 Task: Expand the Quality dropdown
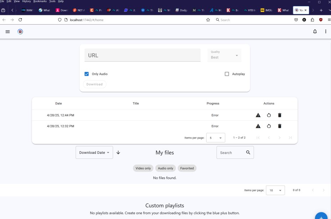pos(224,56)
